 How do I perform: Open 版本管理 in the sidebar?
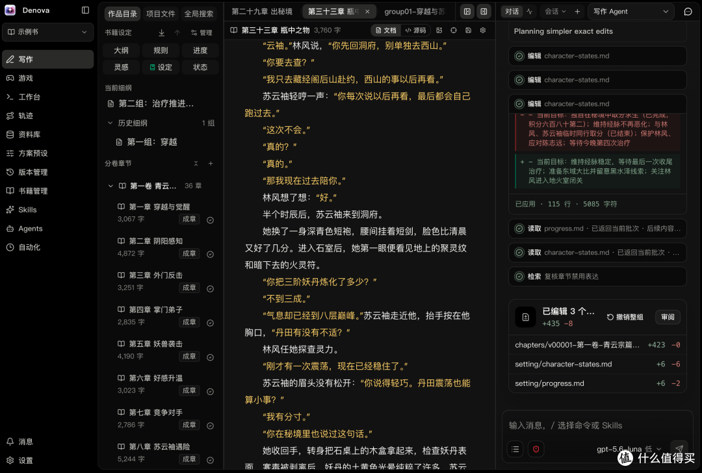48,172
